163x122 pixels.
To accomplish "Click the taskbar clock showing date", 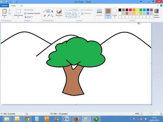I will click(x=154, y=119).
